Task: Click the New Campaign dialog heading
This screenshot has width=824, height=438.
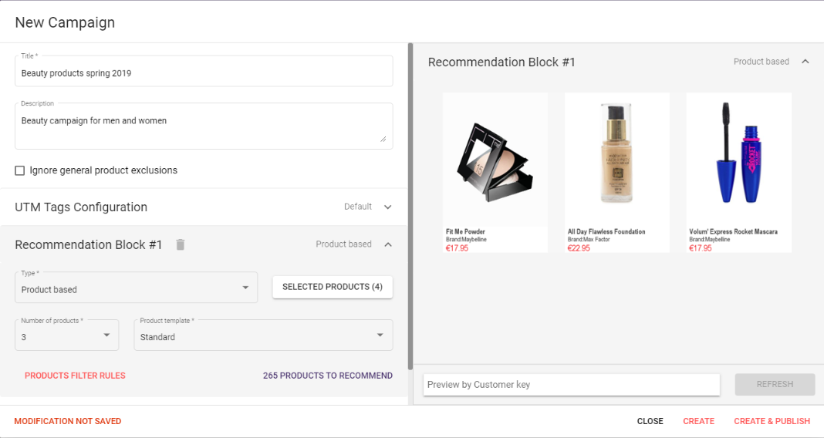Action: pyautogui.click(x=65, y=22)
